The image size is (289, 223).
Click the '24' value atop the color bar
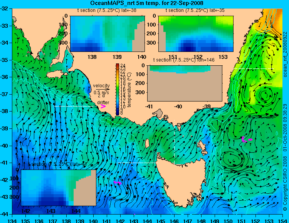click(123, 65)
